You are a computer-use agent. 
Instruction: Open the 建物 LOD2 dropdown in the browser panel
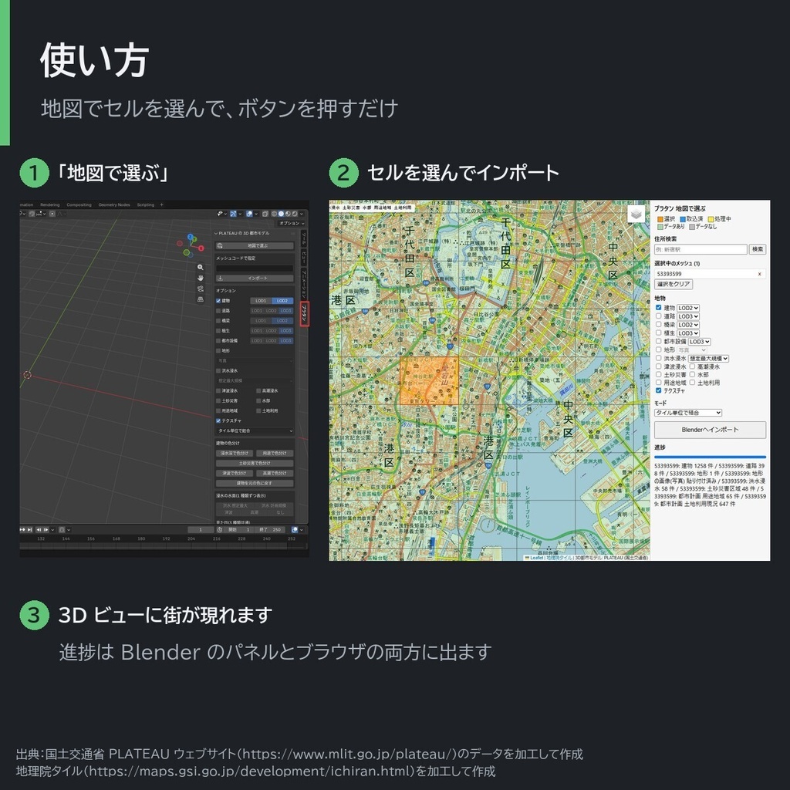click(x=688, y=308)
